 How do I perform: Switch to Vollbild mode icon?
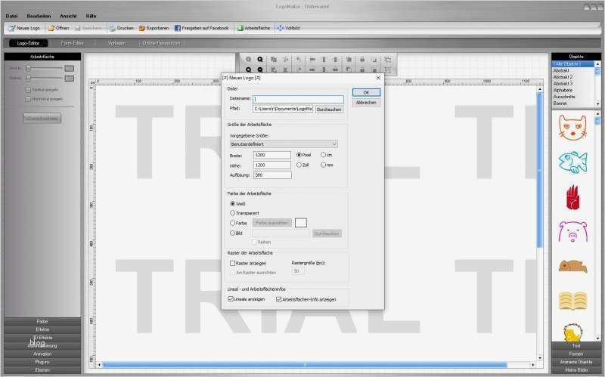pyautogui.click(x=280, y=28)
